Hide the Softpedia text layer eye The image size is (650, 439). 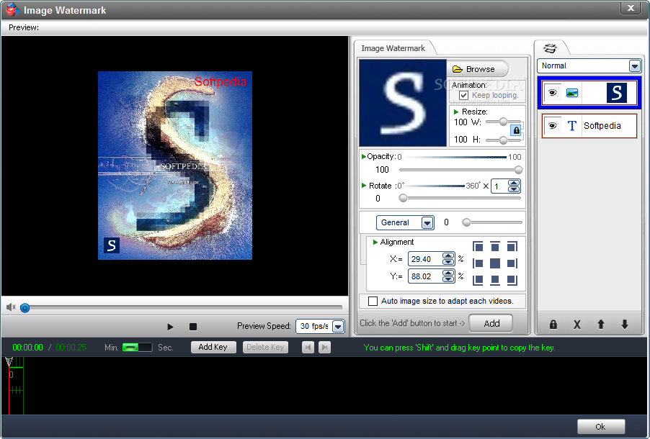[552, 125]
